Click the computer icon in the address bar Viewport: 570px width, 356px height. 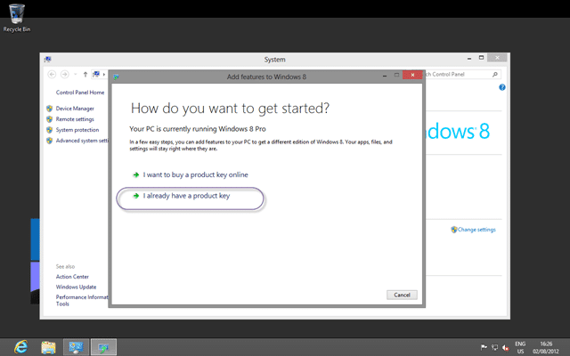tap(96, 74)
